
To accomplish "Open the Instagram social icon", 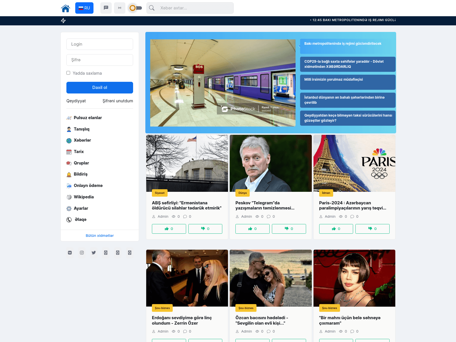I will (82, 253).
